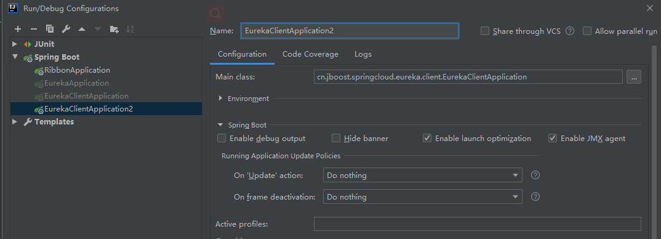The height and width of the screenshot is (239, 661).
Task: Click the 'Main class:' label
Action: pyautogui.click(x=235, y=77)
